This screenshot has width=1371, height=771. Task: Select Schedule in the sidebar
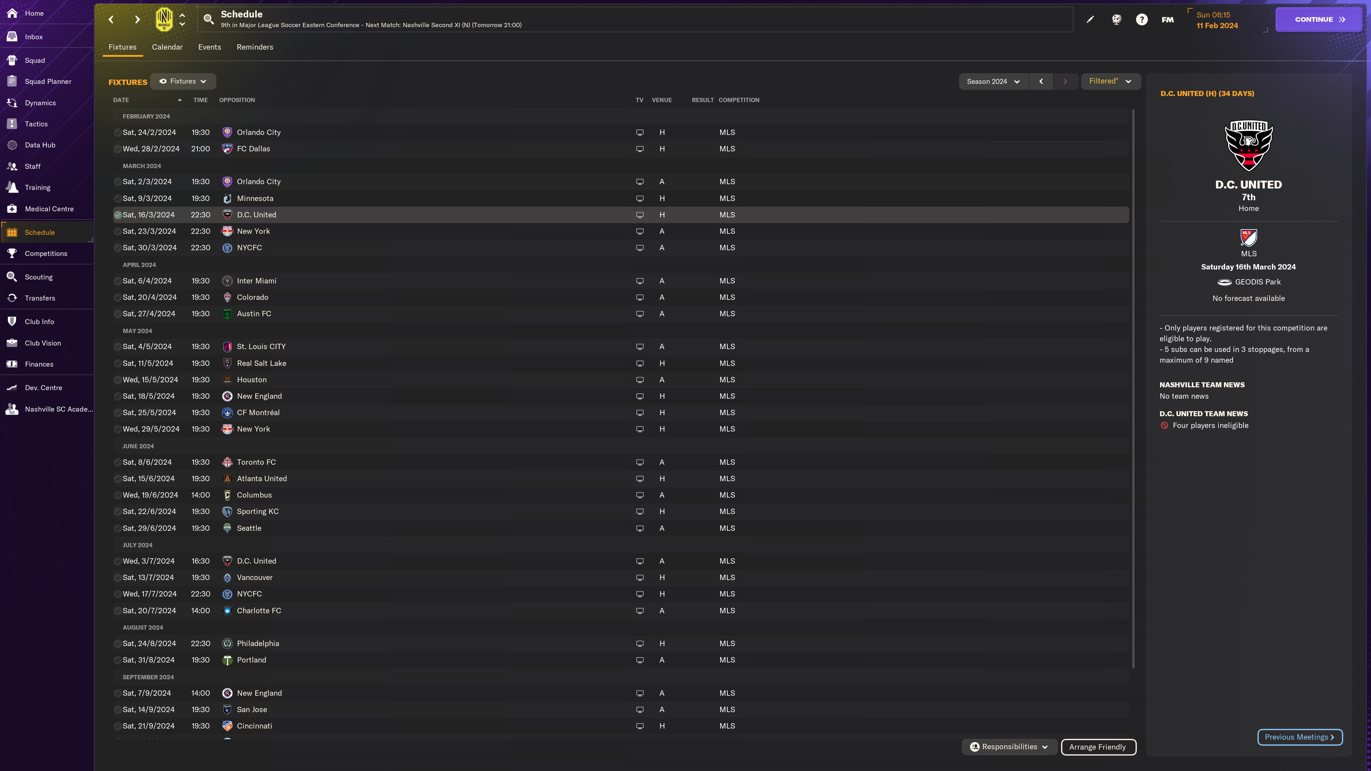pos(47,232)
